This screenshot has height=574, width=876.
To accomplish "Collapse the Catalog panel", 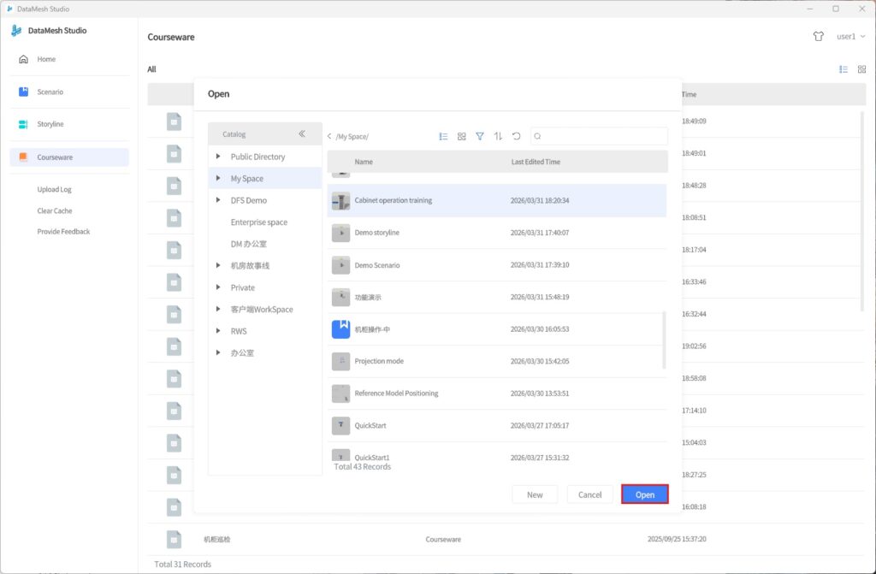I will point(302,134).
